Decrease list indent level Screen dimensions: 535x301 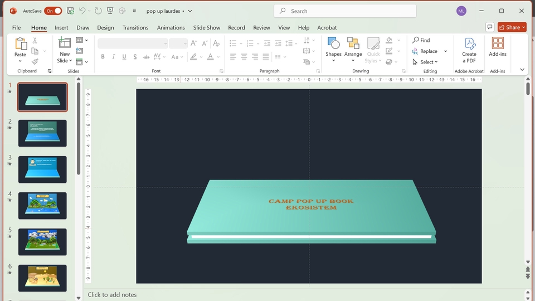(267, 43)
